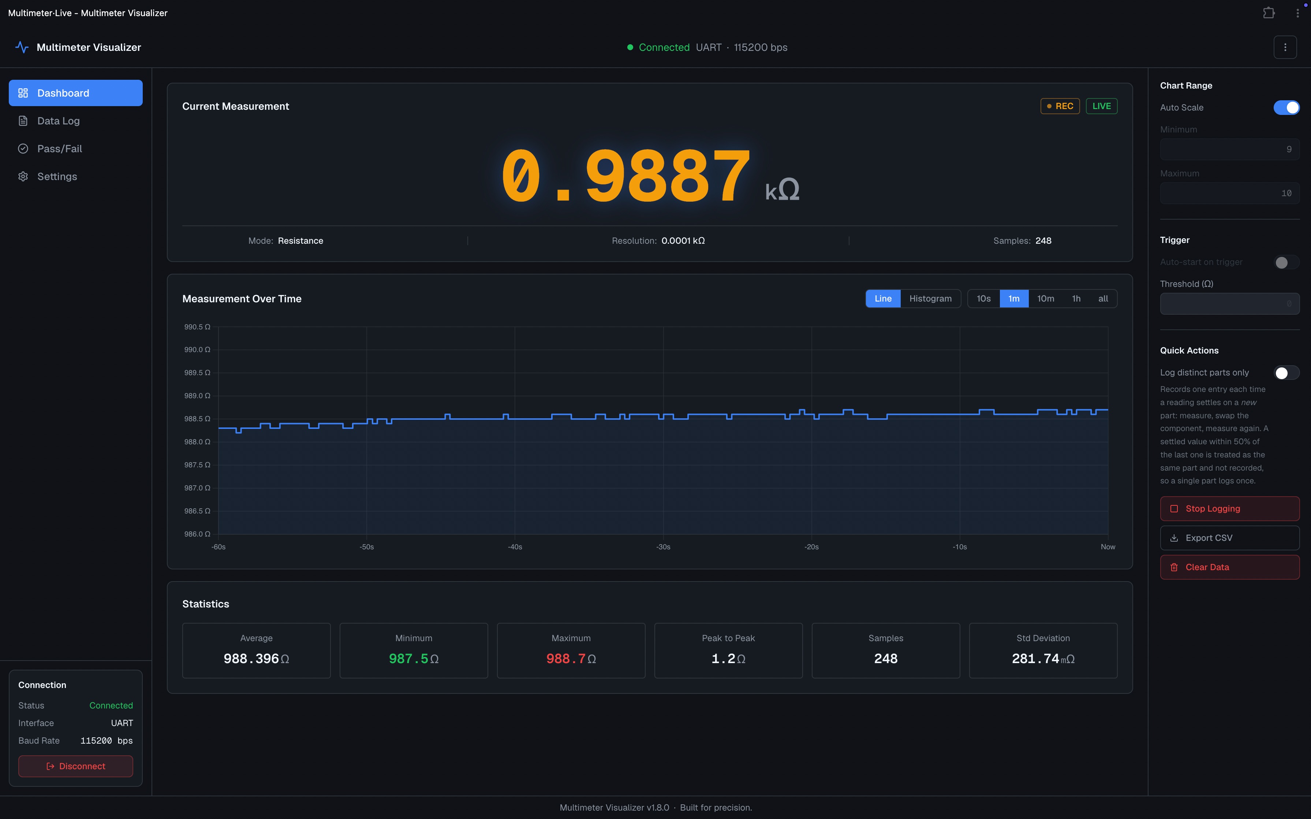
Task: Click the Stop Logging button
Action: tap(1230, 509)
